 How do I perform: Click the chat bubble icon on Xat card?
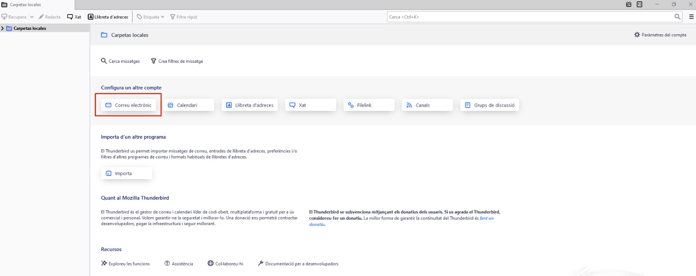292,105
